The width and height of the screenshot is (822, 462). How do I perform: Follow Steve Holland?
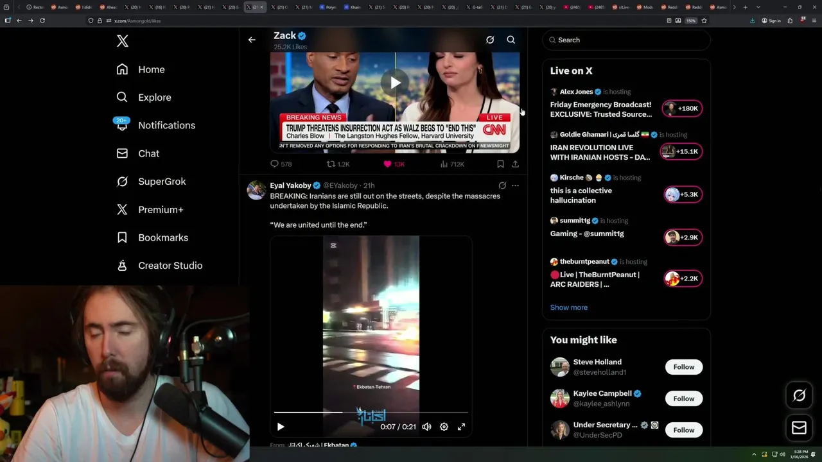point(684,367)
